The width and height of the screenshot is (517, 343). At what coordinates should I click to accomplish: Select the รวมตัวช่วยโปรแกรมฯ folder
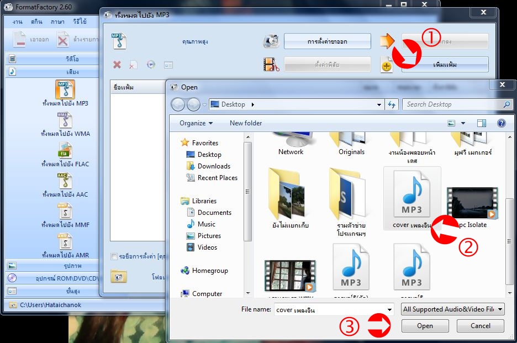[351, 202]
